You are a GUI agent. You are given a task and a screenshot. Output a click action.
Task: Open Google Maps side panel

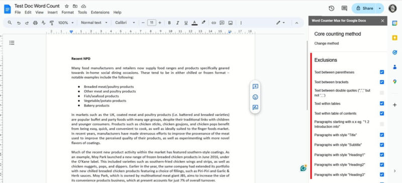click(394, 82)
